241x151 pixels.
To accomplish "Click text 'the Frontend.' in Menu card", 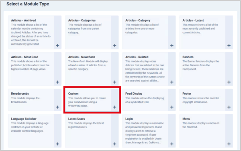I will point(190,127).
